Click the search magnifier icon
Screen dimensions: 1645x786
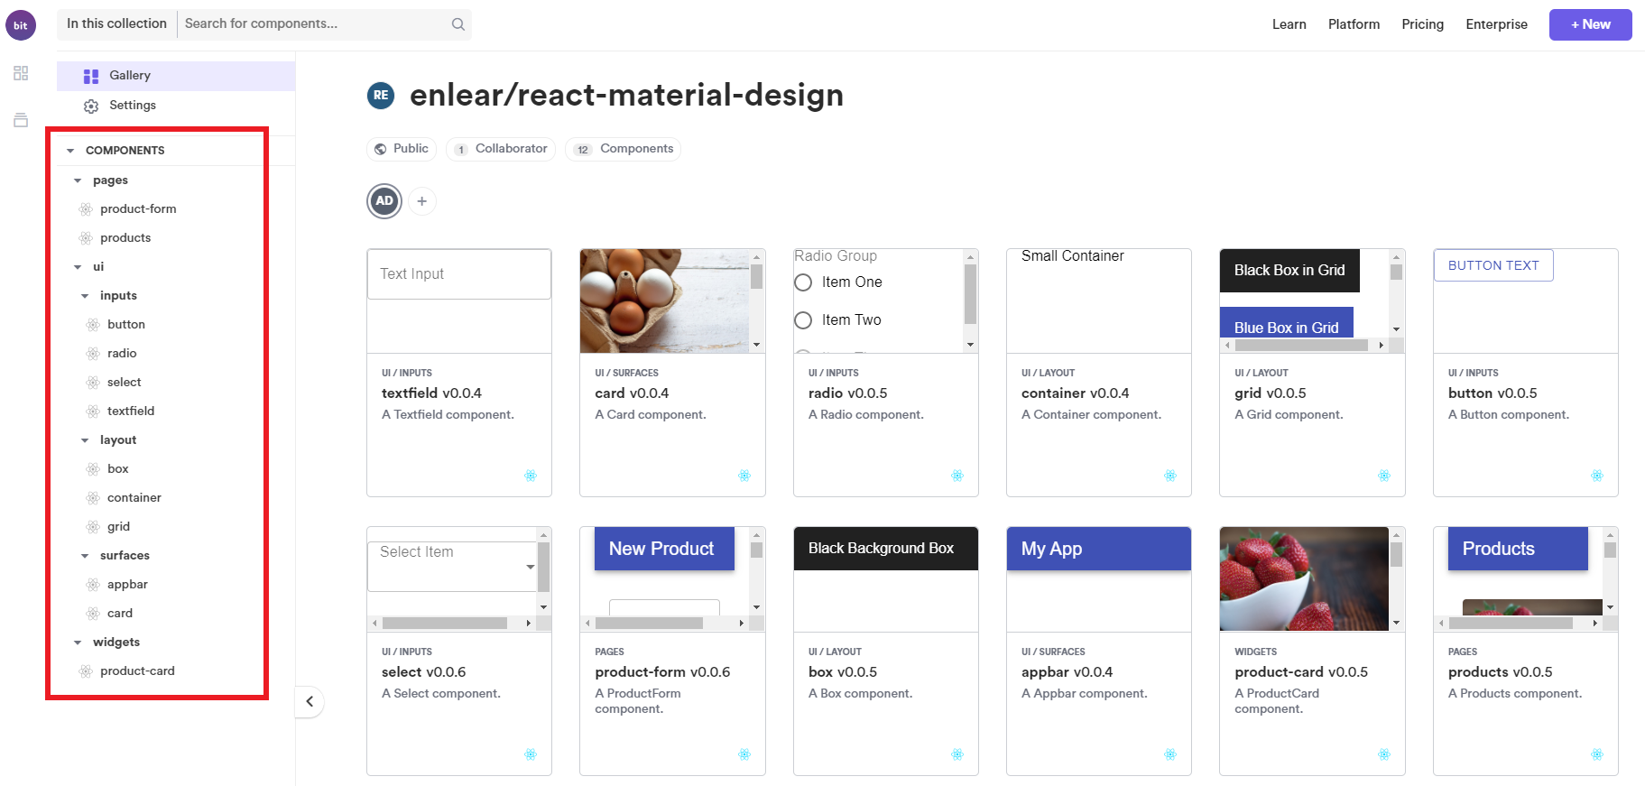point(458,24)
